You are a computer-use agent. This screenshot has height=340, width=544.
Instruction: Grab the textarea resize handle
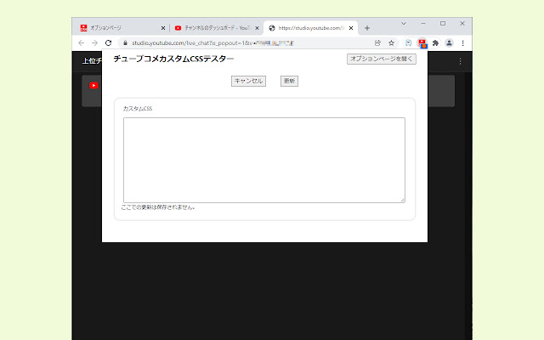402,201
